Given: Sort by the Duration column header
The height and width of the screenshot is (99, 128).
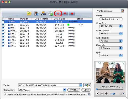Looking at the screenshot, I should point(24,19).
